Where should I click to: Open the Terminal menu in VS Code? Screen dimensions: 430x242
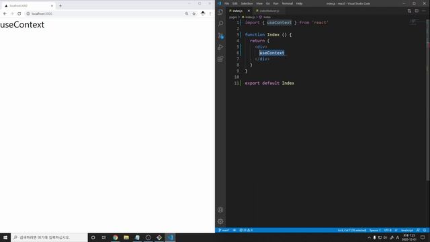click(x=288, y=3)
